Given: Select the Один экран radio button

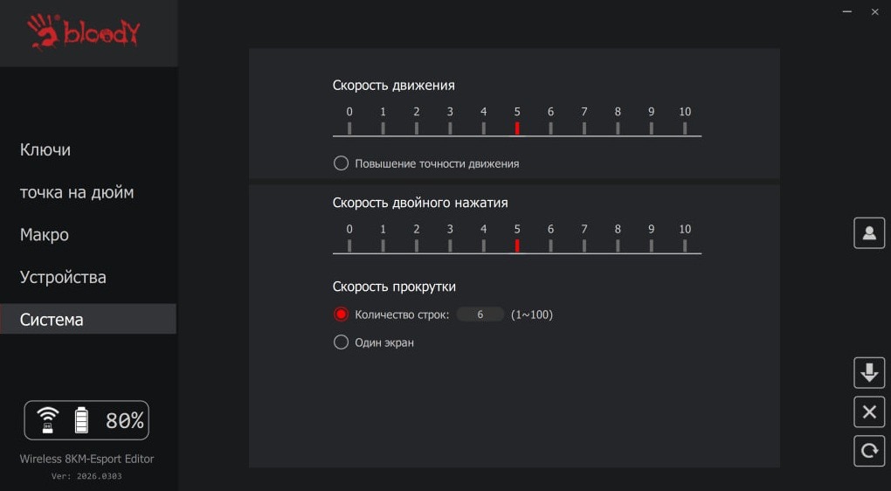Looking at the screenshot, I should tap(341, 342).
